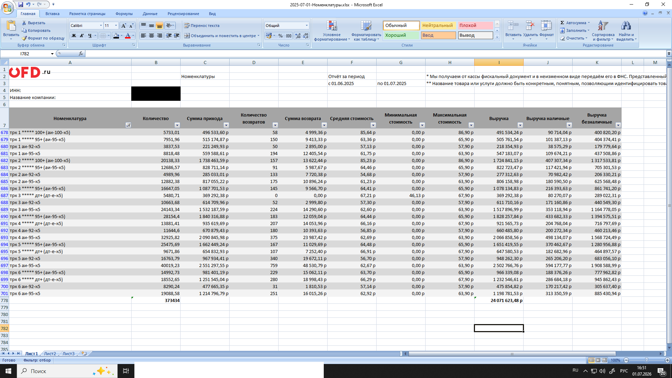Viewport: 672px width, 378px height.
Task: Increase decimal places
Action: click(x=298, y=36)
